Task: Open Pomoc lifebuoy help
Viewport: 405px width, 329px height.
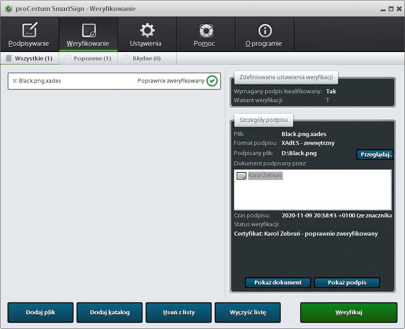Action: (x=206, y=35)
